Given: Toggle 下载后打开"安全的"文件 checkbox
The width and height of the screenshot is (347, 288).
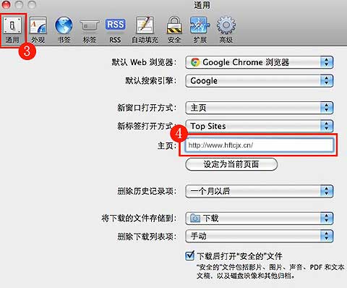Looking at the screenshot, I should [190, 255].
